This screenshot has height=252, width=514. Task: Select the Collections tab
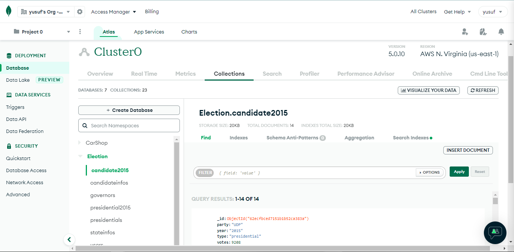[229, 74]
